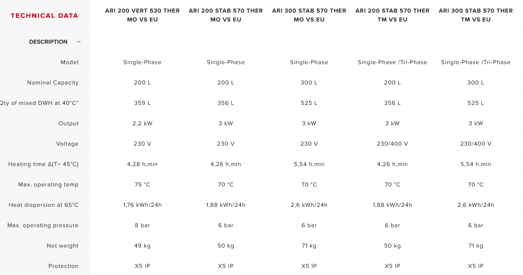
Task: Select ARI 200 STAB 570 THER MO header
Action: point(226,15)
